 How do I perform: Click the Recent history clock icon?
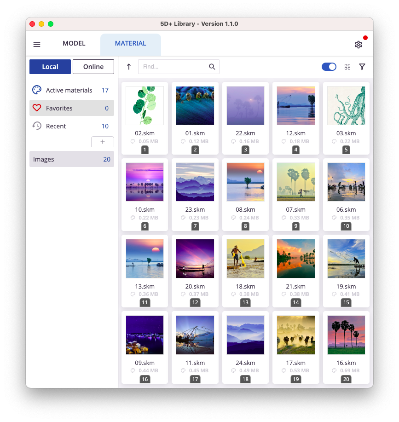[x=37, y=126]
